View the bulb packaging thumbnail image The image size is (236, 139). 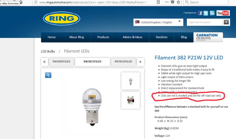130,100
